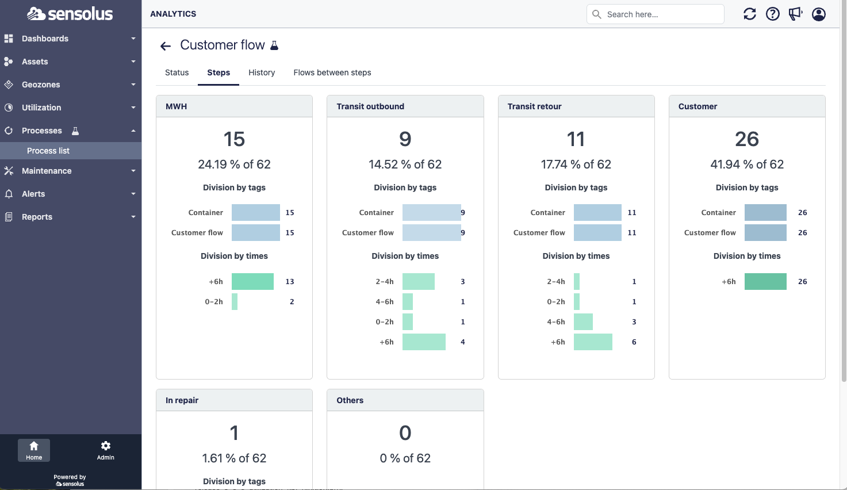Viewport: 847px width, 490px height.
Task: Click the MWH count 15
Action: 234,139
